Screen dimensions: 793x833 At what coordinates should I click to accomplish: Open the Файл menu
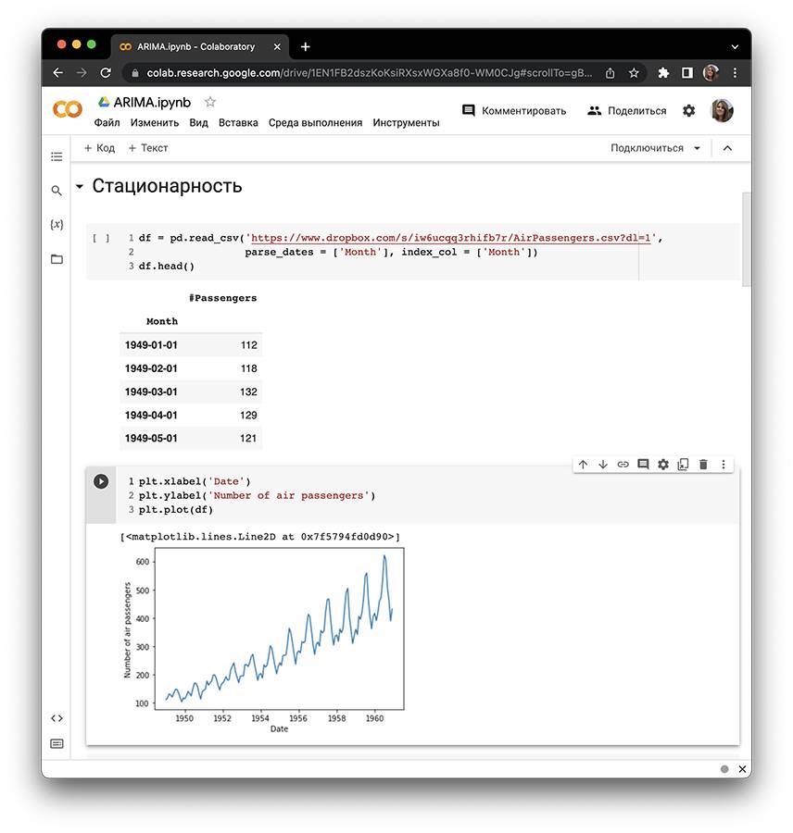(107, 122)
